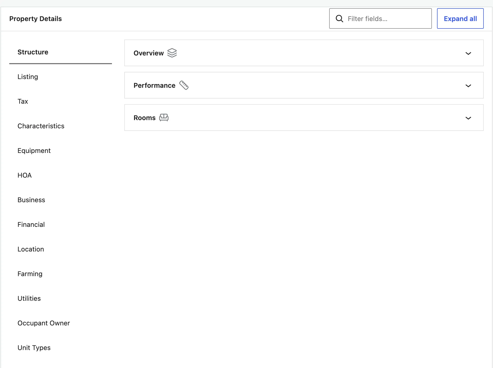Go to the Farming tab
493x368 pixels.
[x=61, y=274]
